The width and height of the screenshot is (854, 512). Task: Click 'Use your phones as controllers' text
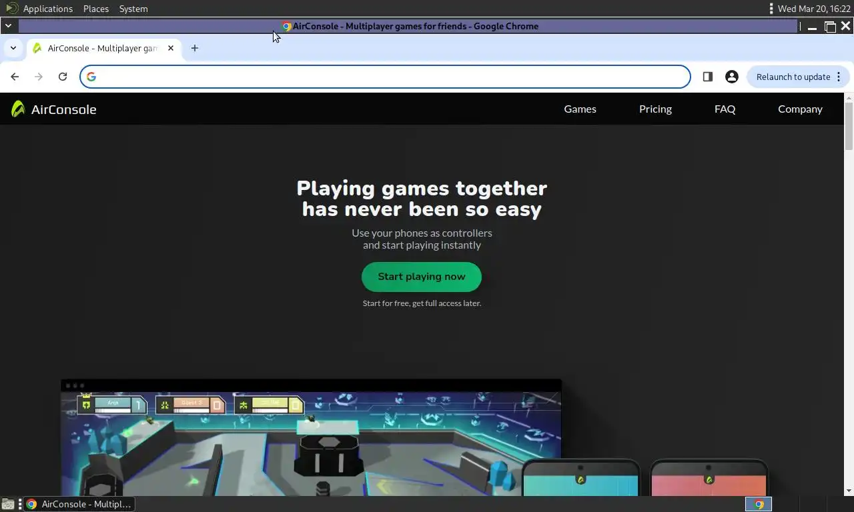[x=422, y=233]
